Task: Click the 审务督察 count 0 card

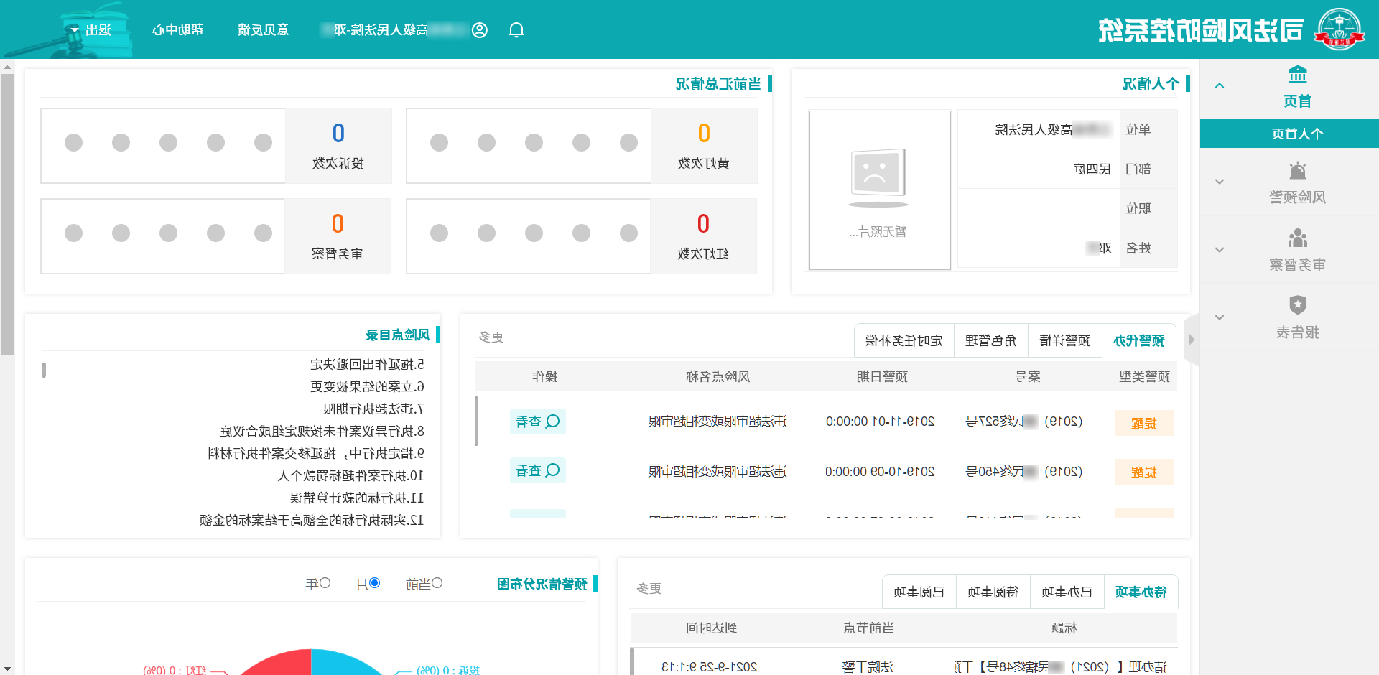Action: (338, 236)
